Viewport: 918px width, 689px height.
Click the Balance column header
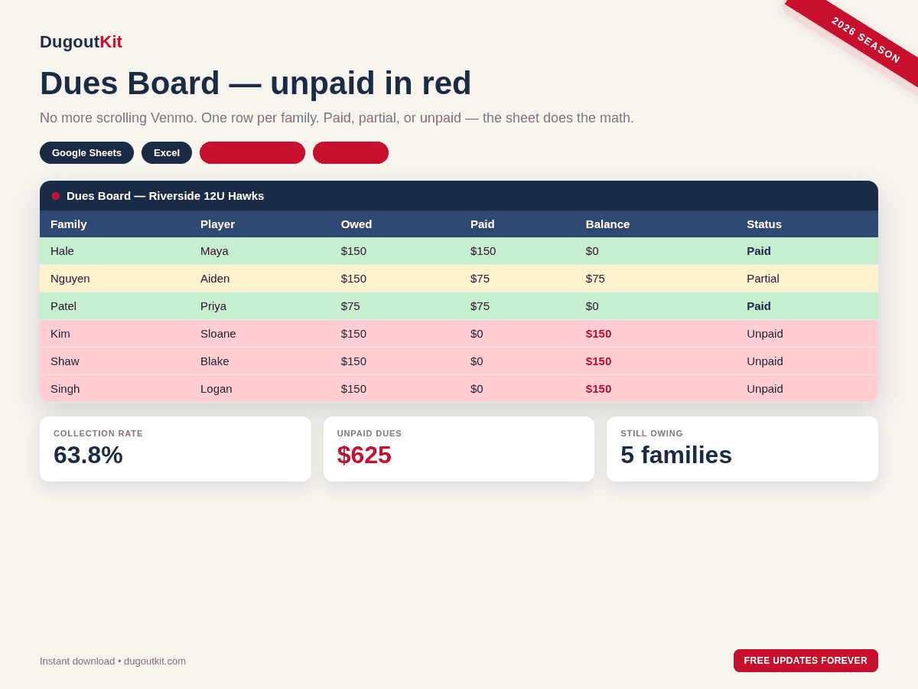tap(608, 224)
